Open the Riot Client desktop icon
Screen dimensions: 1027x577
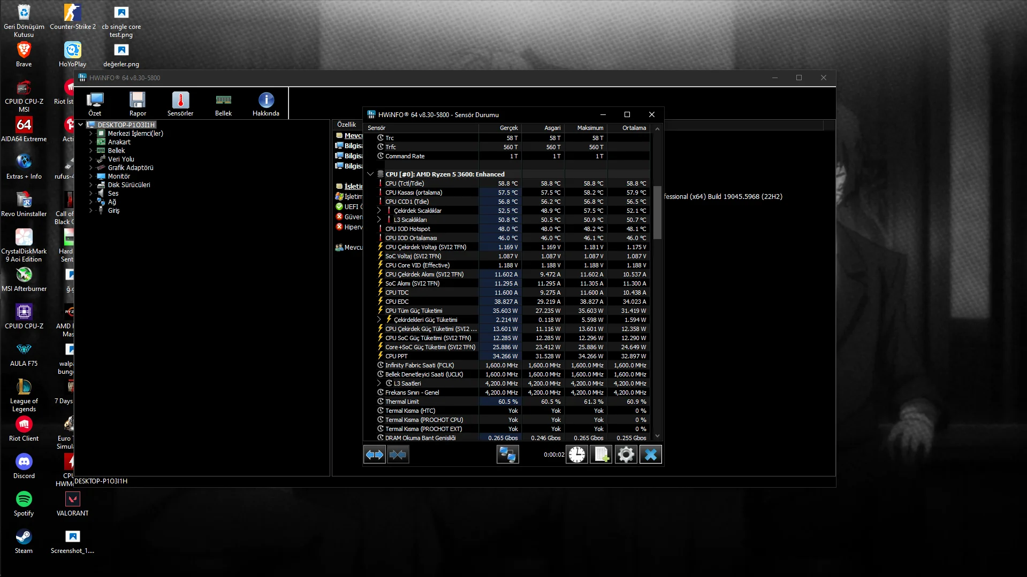point(24,429)
